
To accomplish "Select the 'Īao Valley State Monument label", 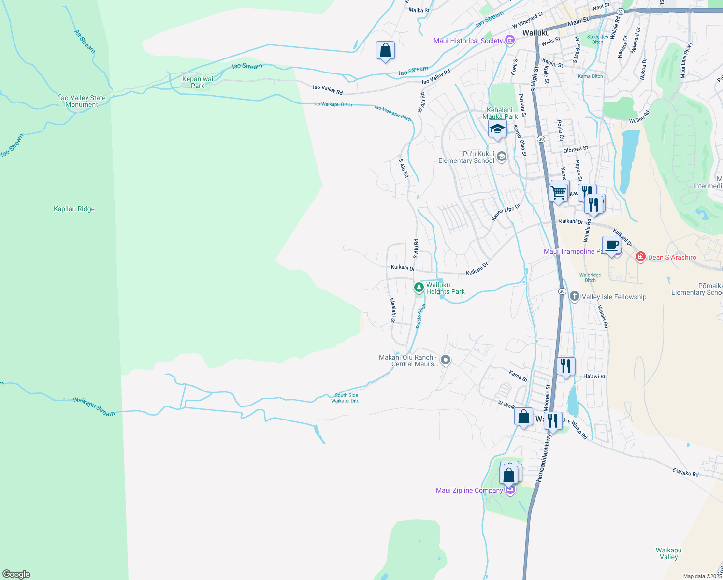I will [x=82, y=101].
